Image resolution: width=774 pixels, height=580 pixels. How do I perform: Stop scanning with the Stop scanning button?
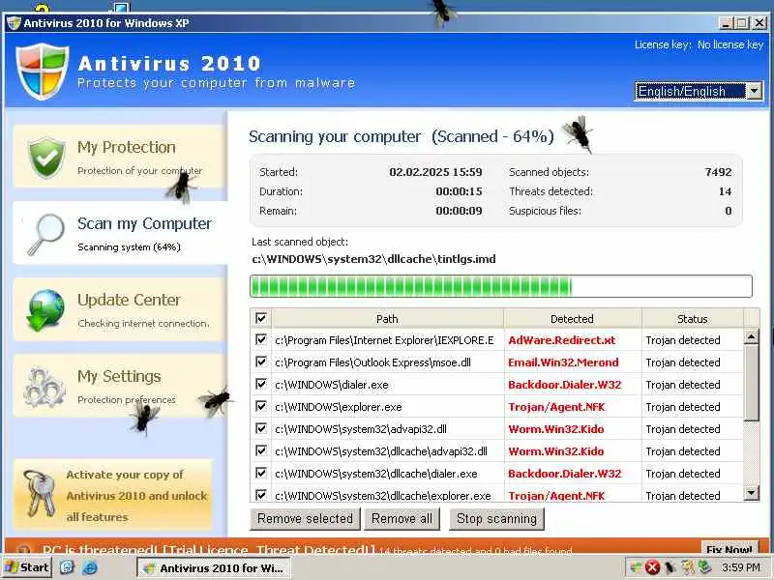coord(496,519)
